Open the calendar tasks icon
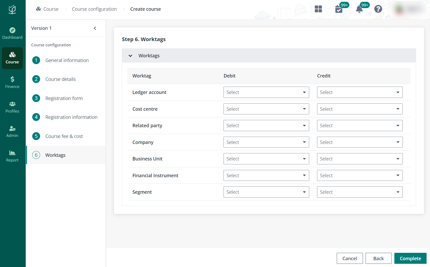430x267 pixels. pos(339,9)
